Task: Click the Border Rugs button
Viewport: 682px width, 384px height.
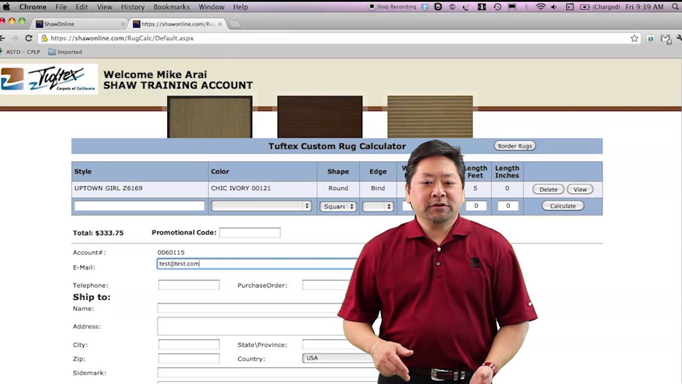Action: (515, 146)
